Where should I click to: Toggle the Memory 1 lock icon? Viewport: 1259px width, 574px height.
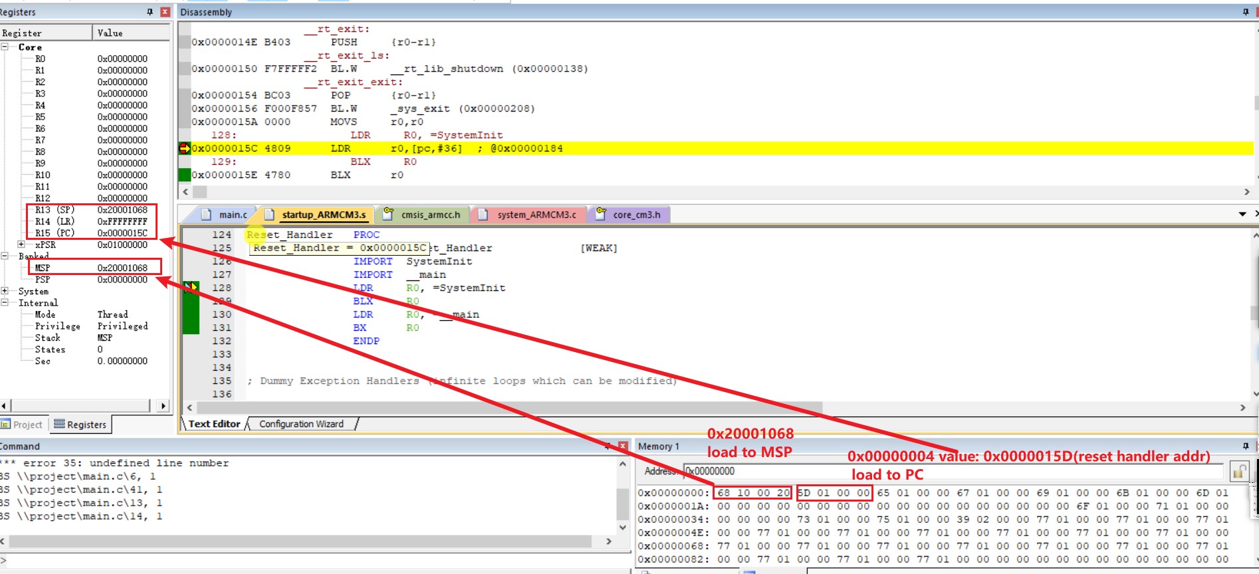[x=1239, y=472]
